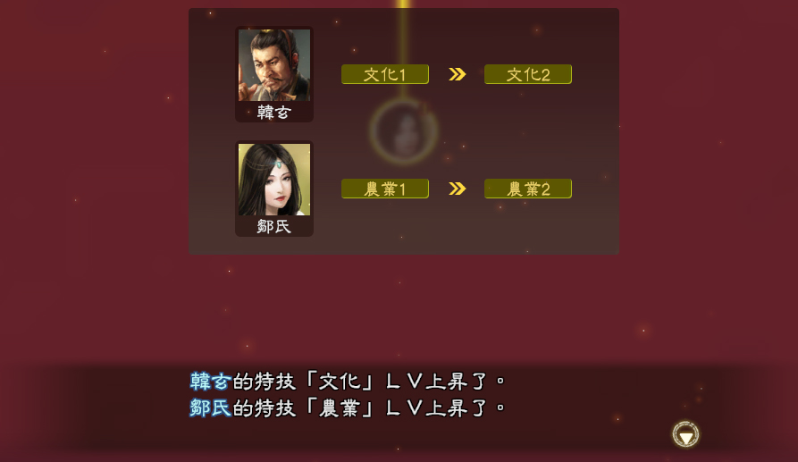Click the blue 鄒氏 name in dialogue
Image resolution: width=798 pixels, height=462 pixels.
(x=211, y=408)
